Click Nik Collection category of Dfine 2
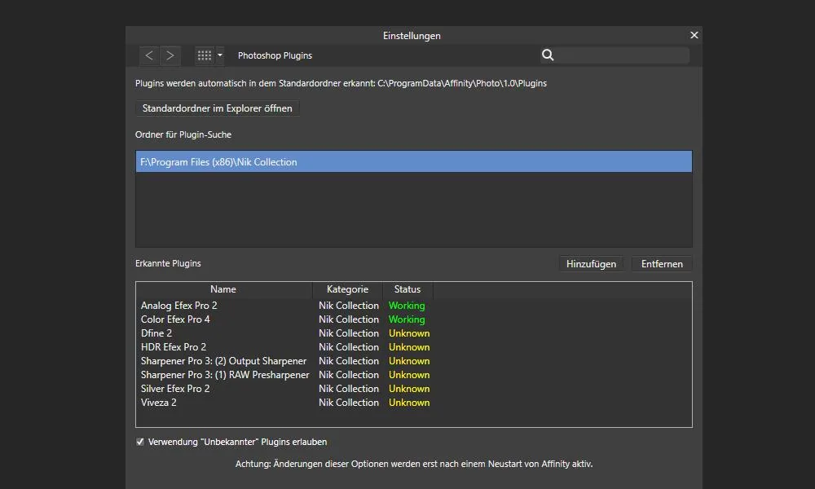Image resolution: width=815 pixels, height=489 pixels. [x=349, y=333]
